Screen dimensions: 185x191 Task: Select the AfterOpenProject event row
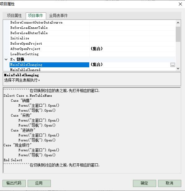pyautogui.click(x=89, y=49)
